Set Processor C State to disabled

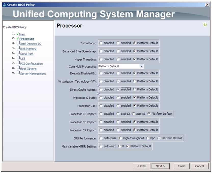101,98
